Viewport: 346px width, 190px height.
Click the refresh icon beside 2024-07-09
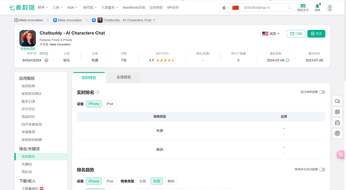[x=287, y=60]
